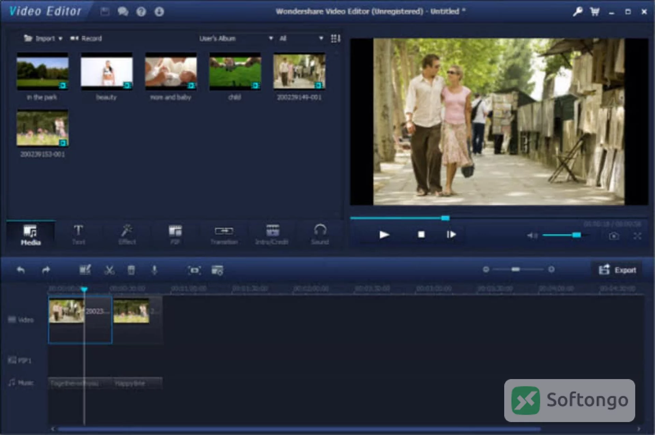Select the Media tab
The width and height of the screenshot is (655, 435).
(x=31, y=235)
